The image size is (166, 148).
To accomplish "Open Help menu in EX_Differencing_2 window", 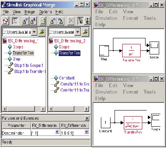I will click(100, 98).
